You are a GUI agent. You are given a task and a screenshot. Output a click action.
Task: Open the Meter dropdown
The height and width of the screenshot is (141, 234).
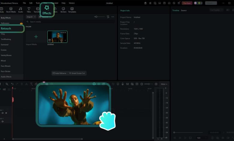[x=164, y=84]
